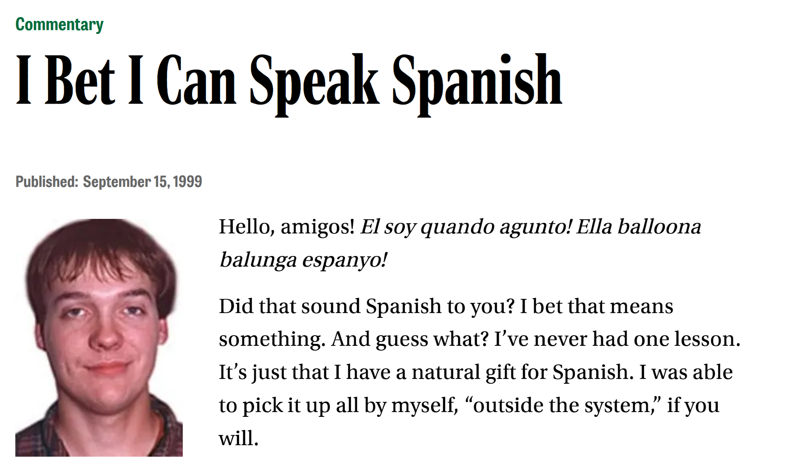The width and height of the screenshot is (789, 476).
Task: Click the word "Spanish" in the headline
Action: (477, 81)
